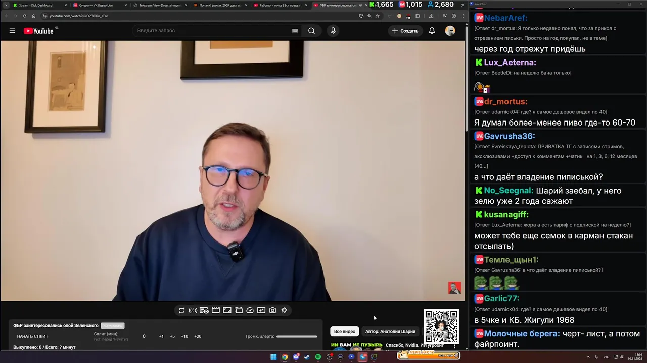
Task: Take a screenshot with camera icon
Action: coord(272,310)
